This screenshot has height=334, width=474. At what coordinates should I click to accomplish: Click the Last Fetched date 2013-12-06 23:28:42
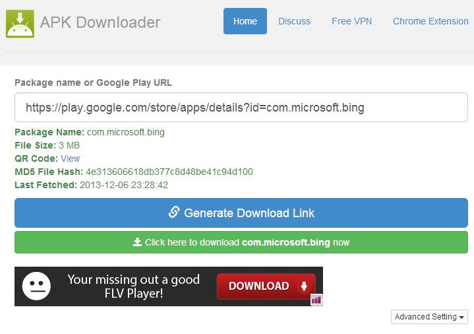(x=124, y=185)
